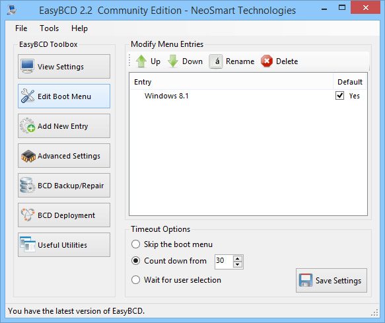Open the Tools menu
385x323 pixels.
click(49, 28)
